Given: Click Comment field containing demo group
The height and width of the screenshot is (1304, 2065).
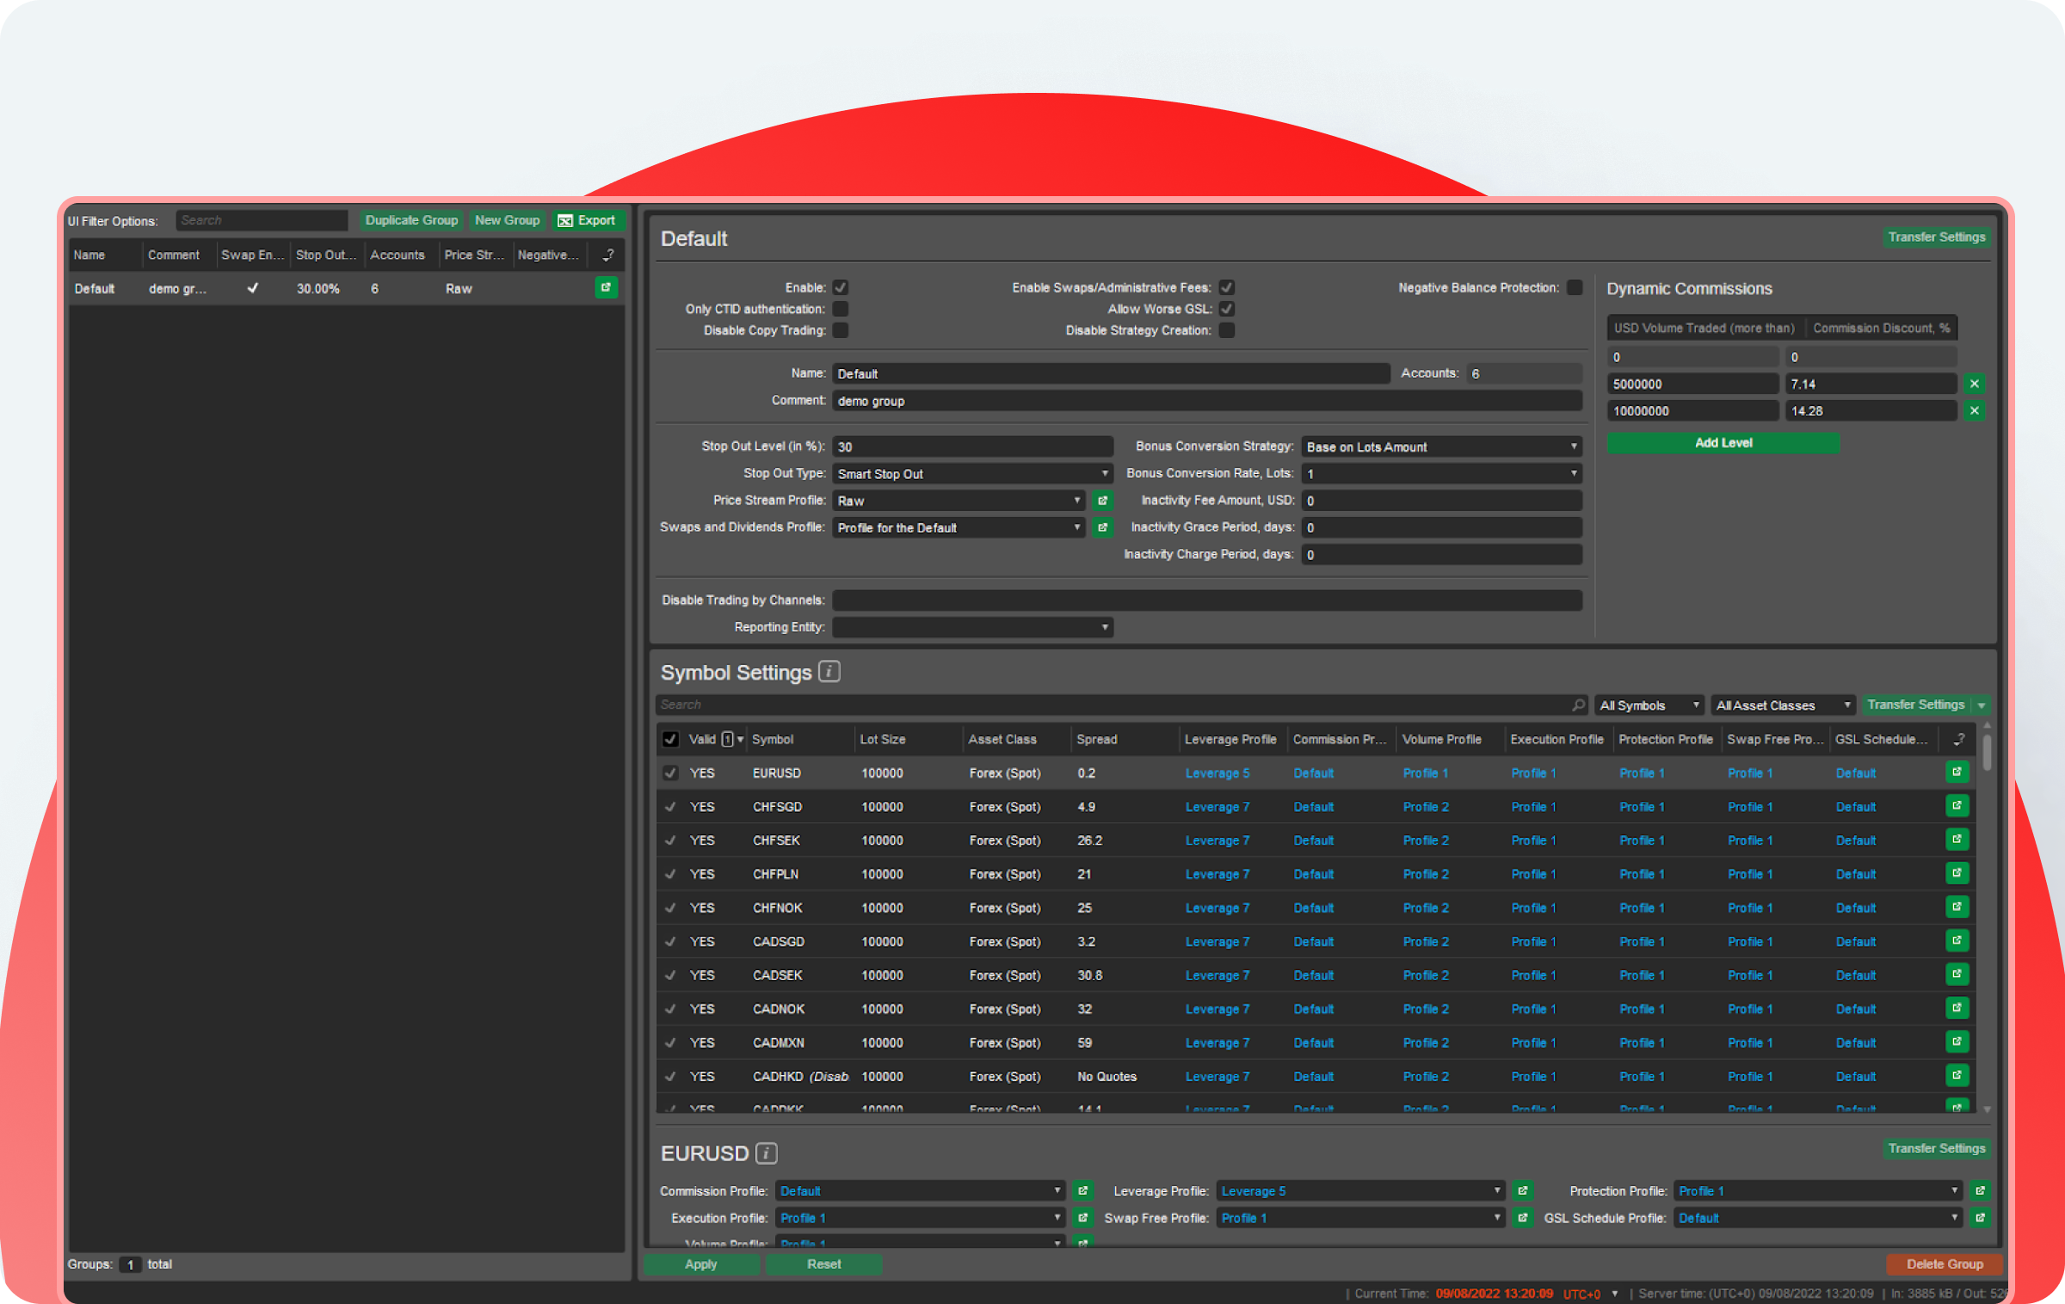Looking at the screenshot, I should [1207, 401].
